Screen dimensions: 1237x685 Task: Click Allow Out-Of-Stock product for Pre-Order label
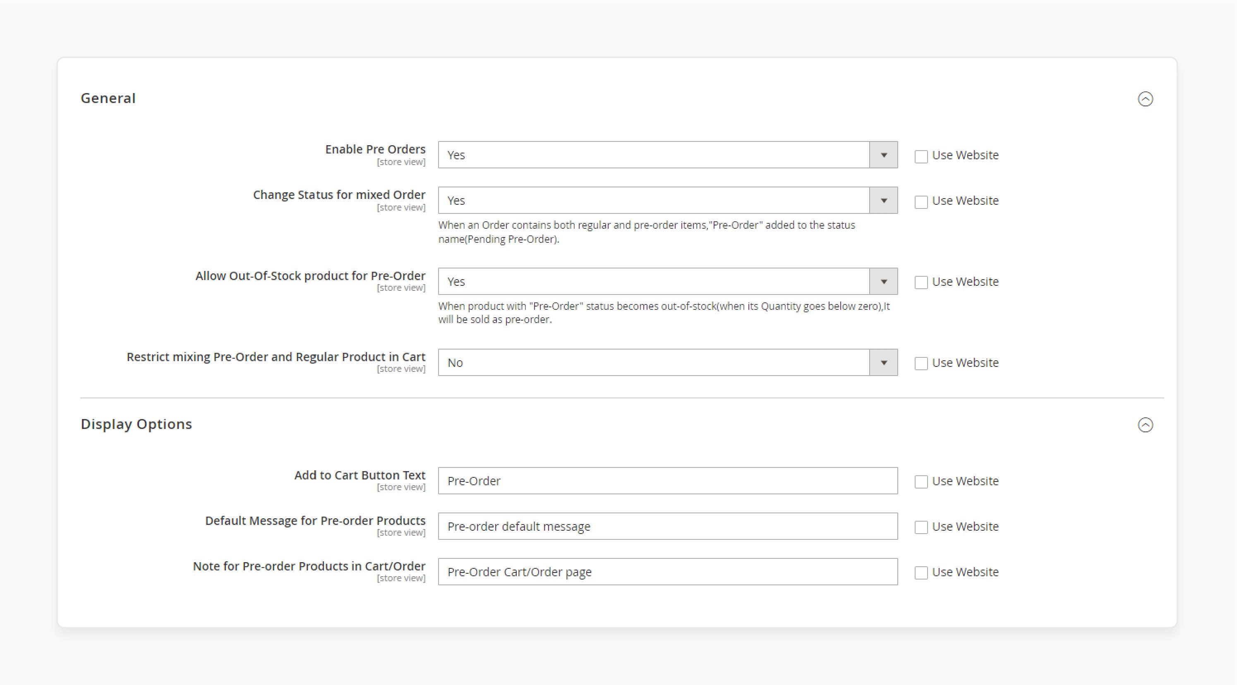pos(310,276)
